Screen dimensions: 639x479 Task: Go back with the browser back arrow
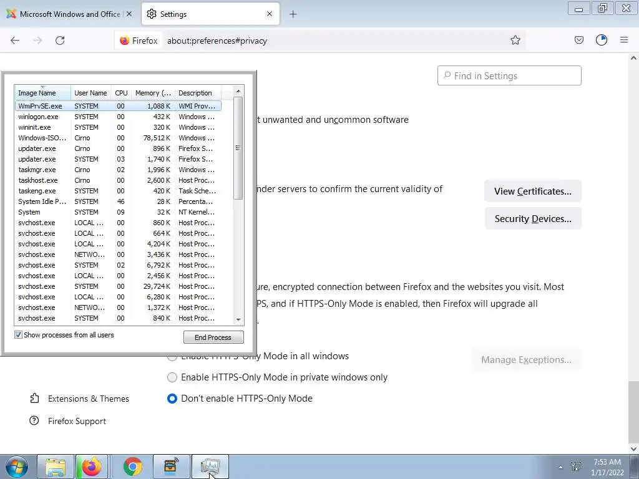point(15,41)
